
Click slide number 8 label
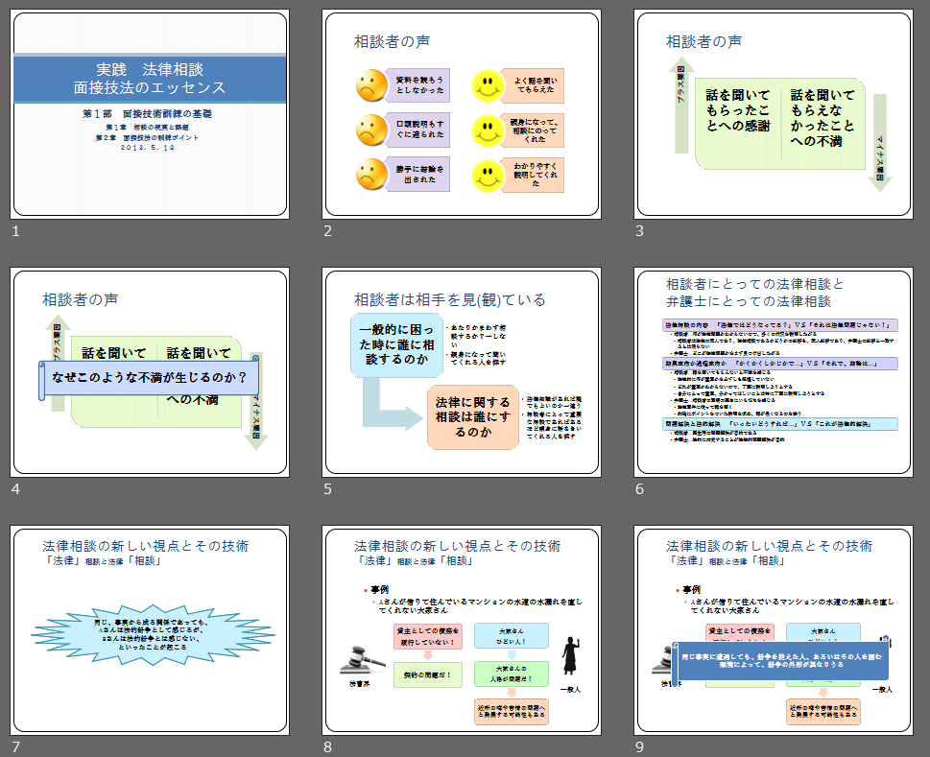(x=327, y=746)
